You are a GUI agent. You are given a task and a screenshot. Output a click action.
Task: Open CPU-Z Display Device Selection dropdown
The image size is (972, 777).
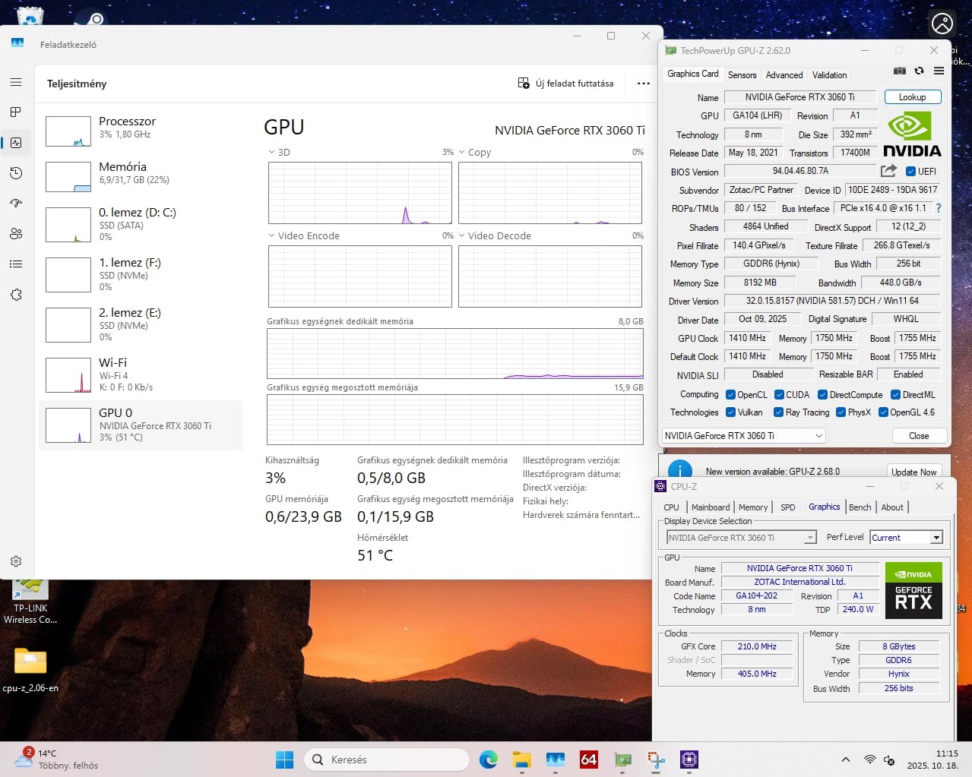tap(741, 538)
